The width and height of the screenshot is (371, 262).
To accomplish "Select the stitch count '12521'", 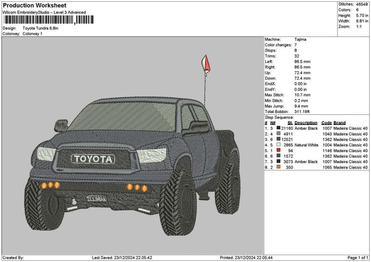I will 287,140.
